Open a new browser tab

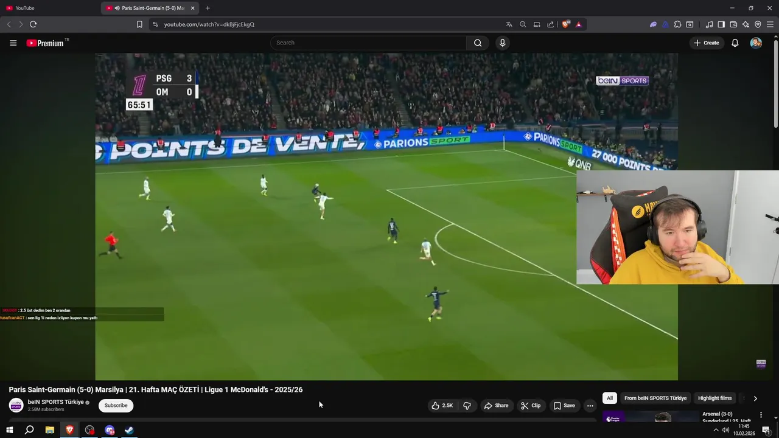(x=208, y=8)
